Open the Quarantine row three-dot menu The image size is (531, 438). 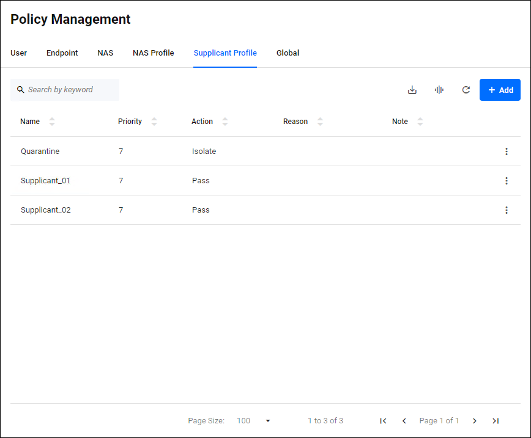[507, 151]
